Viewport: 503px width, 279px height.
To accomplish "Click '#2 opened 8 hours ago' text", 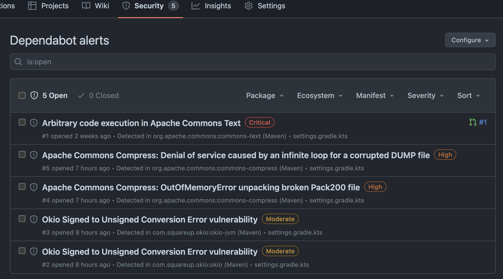I will click(x=76, y=265).
